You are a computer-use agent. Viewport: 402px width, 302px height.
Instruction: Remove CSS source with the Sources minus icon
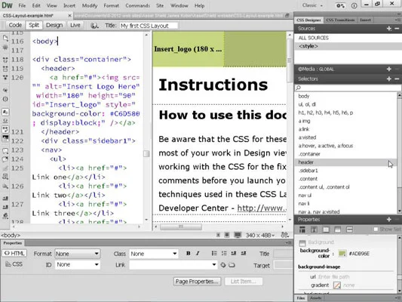pos(397,29)
